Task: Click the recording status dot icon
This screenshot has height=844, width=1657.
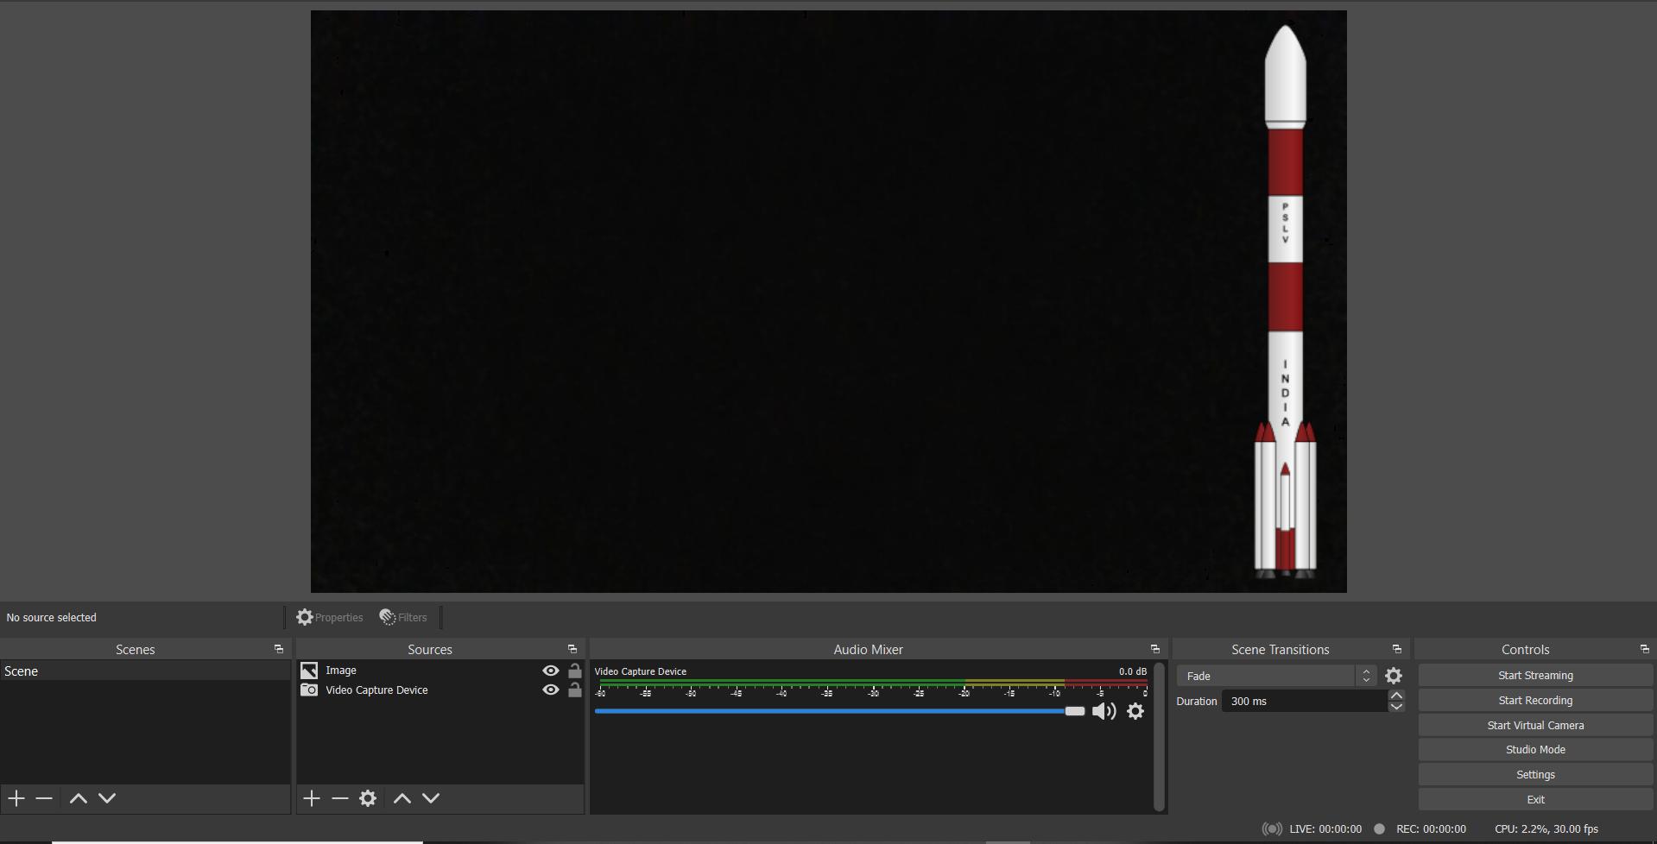Action: tap(1379, 828)
